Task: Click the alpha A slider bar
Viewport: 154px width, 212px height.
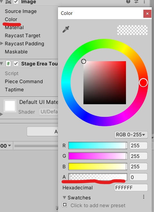Action: pyautogui.click(x=98, y=177)
